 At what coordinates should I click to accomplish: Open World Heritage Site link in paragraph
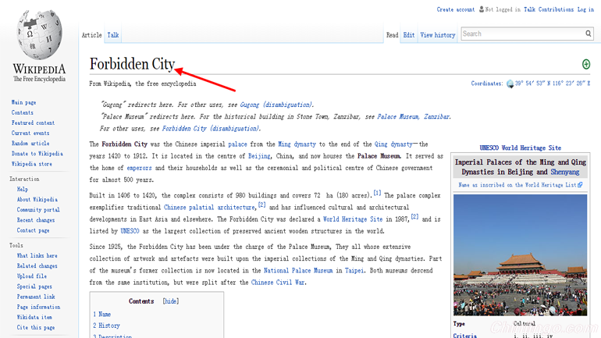(x=353, y=219)
